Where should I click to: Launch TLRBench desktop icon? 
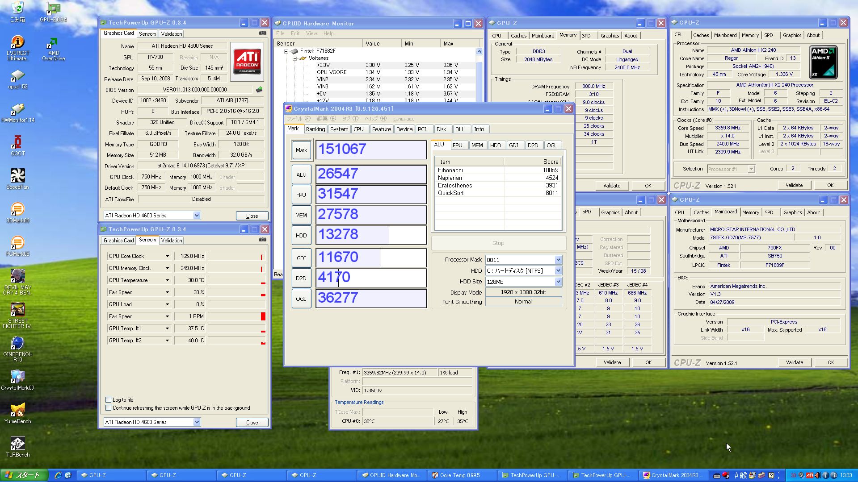(17, 447)
